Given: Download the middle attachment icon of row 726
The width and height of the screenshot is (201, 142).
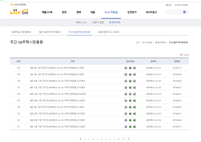Looking at the screenshot, I should 130,94.
